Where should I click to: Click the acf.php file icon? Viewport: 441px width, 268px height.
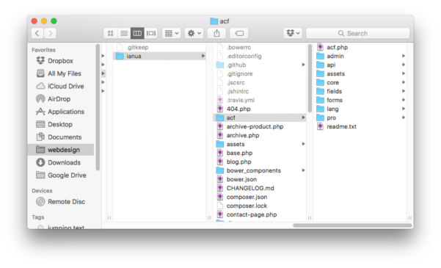pos(320,47)
